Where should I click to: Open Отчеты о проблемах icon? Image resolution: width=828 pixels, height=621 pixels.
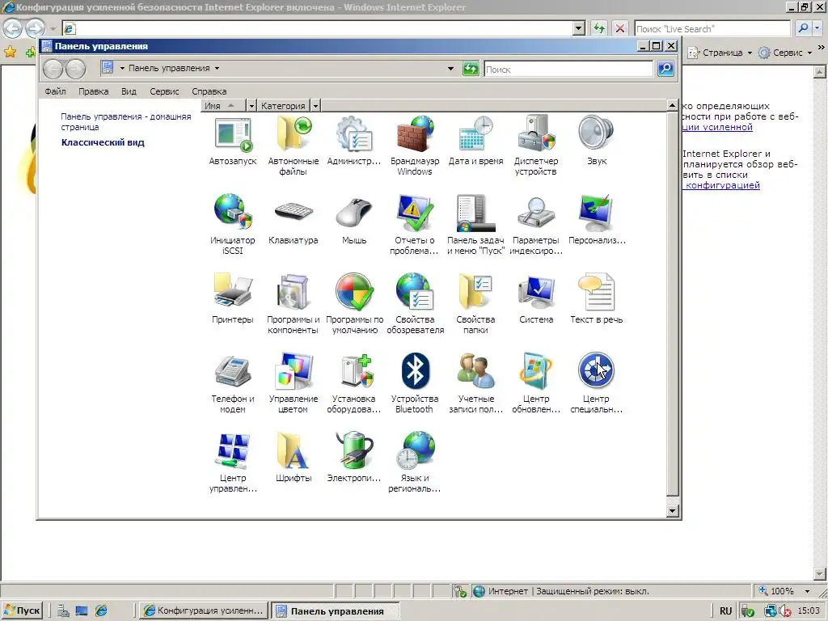click(415, 225)
